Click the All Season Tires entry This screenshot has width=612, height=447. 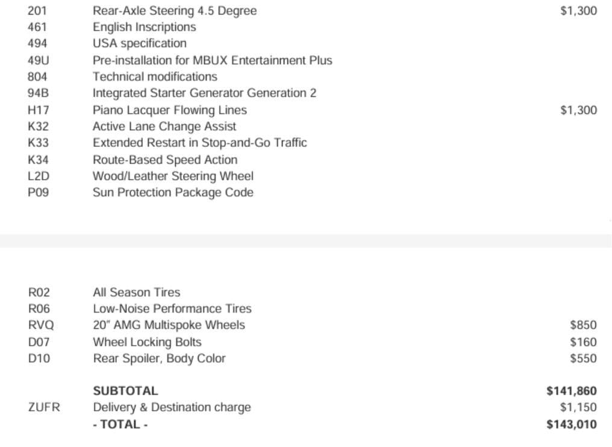click(136, 292)
